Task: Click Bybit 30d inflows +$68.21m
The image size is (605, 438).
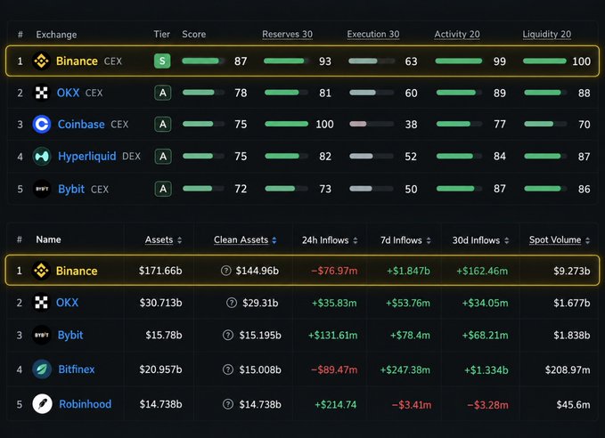Action: tap(485, 335)
